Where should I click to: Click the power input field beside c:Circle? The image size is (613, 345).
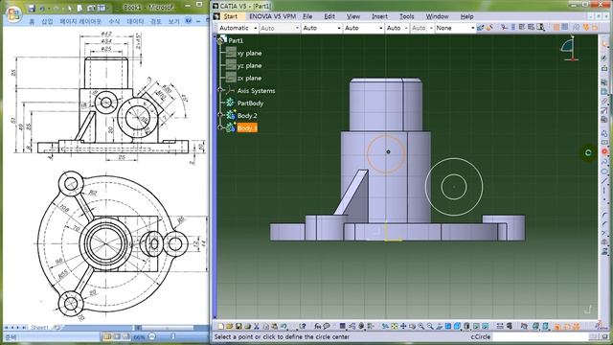(539, 336)
